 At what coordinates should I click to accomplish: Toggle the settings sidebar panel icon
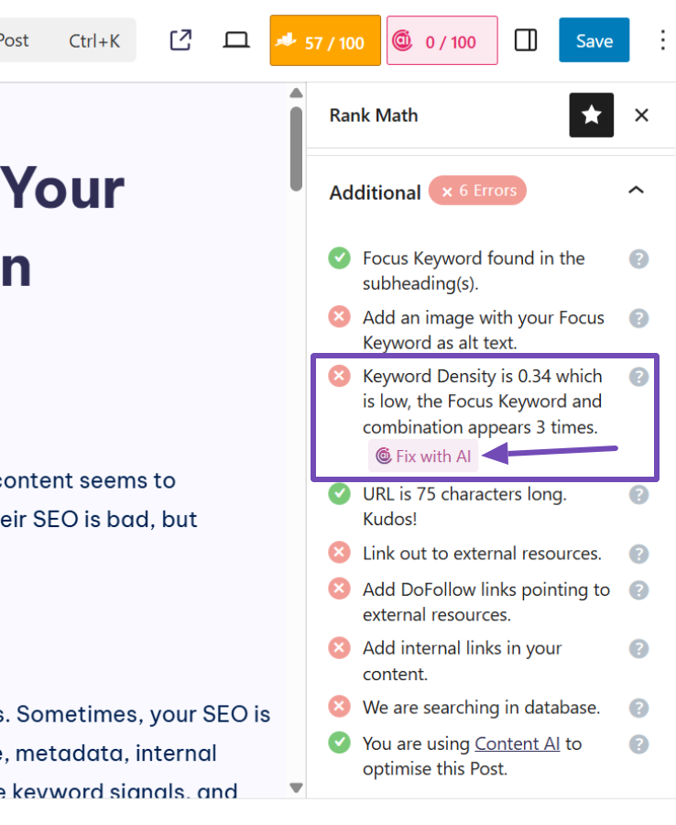click(526, 40)
